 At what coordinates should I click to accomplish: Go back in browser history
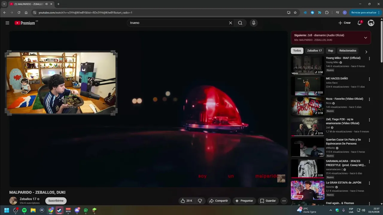tap(4, 13)
